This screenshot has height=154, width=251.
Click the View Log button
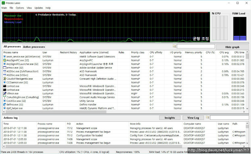(x=193, y=118)
